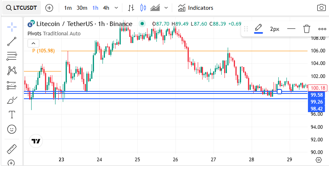This screenshot has height=169, width=329.
Task: Expand the chart style dropdown
Action: (166, 8)
